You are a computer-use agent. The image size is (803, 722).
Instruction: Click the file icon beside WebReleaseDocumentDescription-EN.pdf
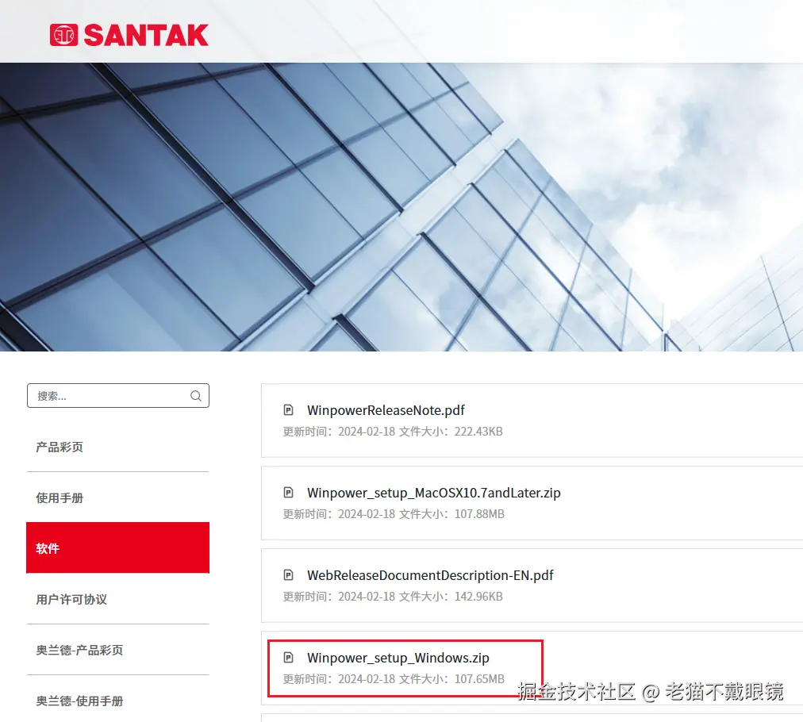[288, 575]
